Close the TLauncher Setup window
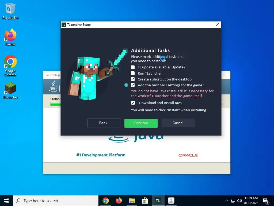274x206 pixels. [217, 25]
